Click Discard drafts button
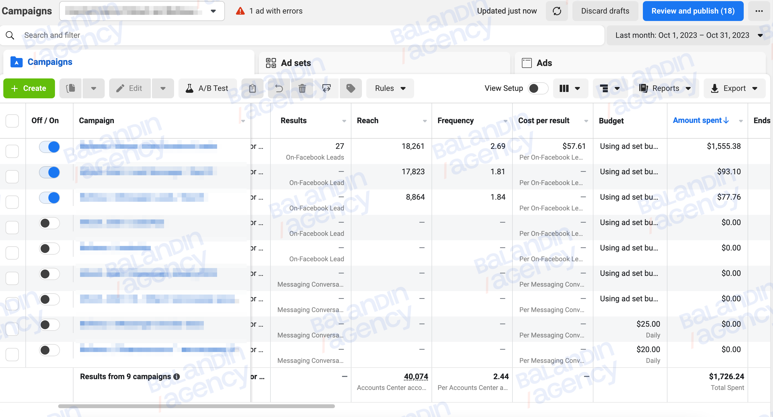Screen dimensions: 773x417 pyautogui.click(x=605, y=11)
